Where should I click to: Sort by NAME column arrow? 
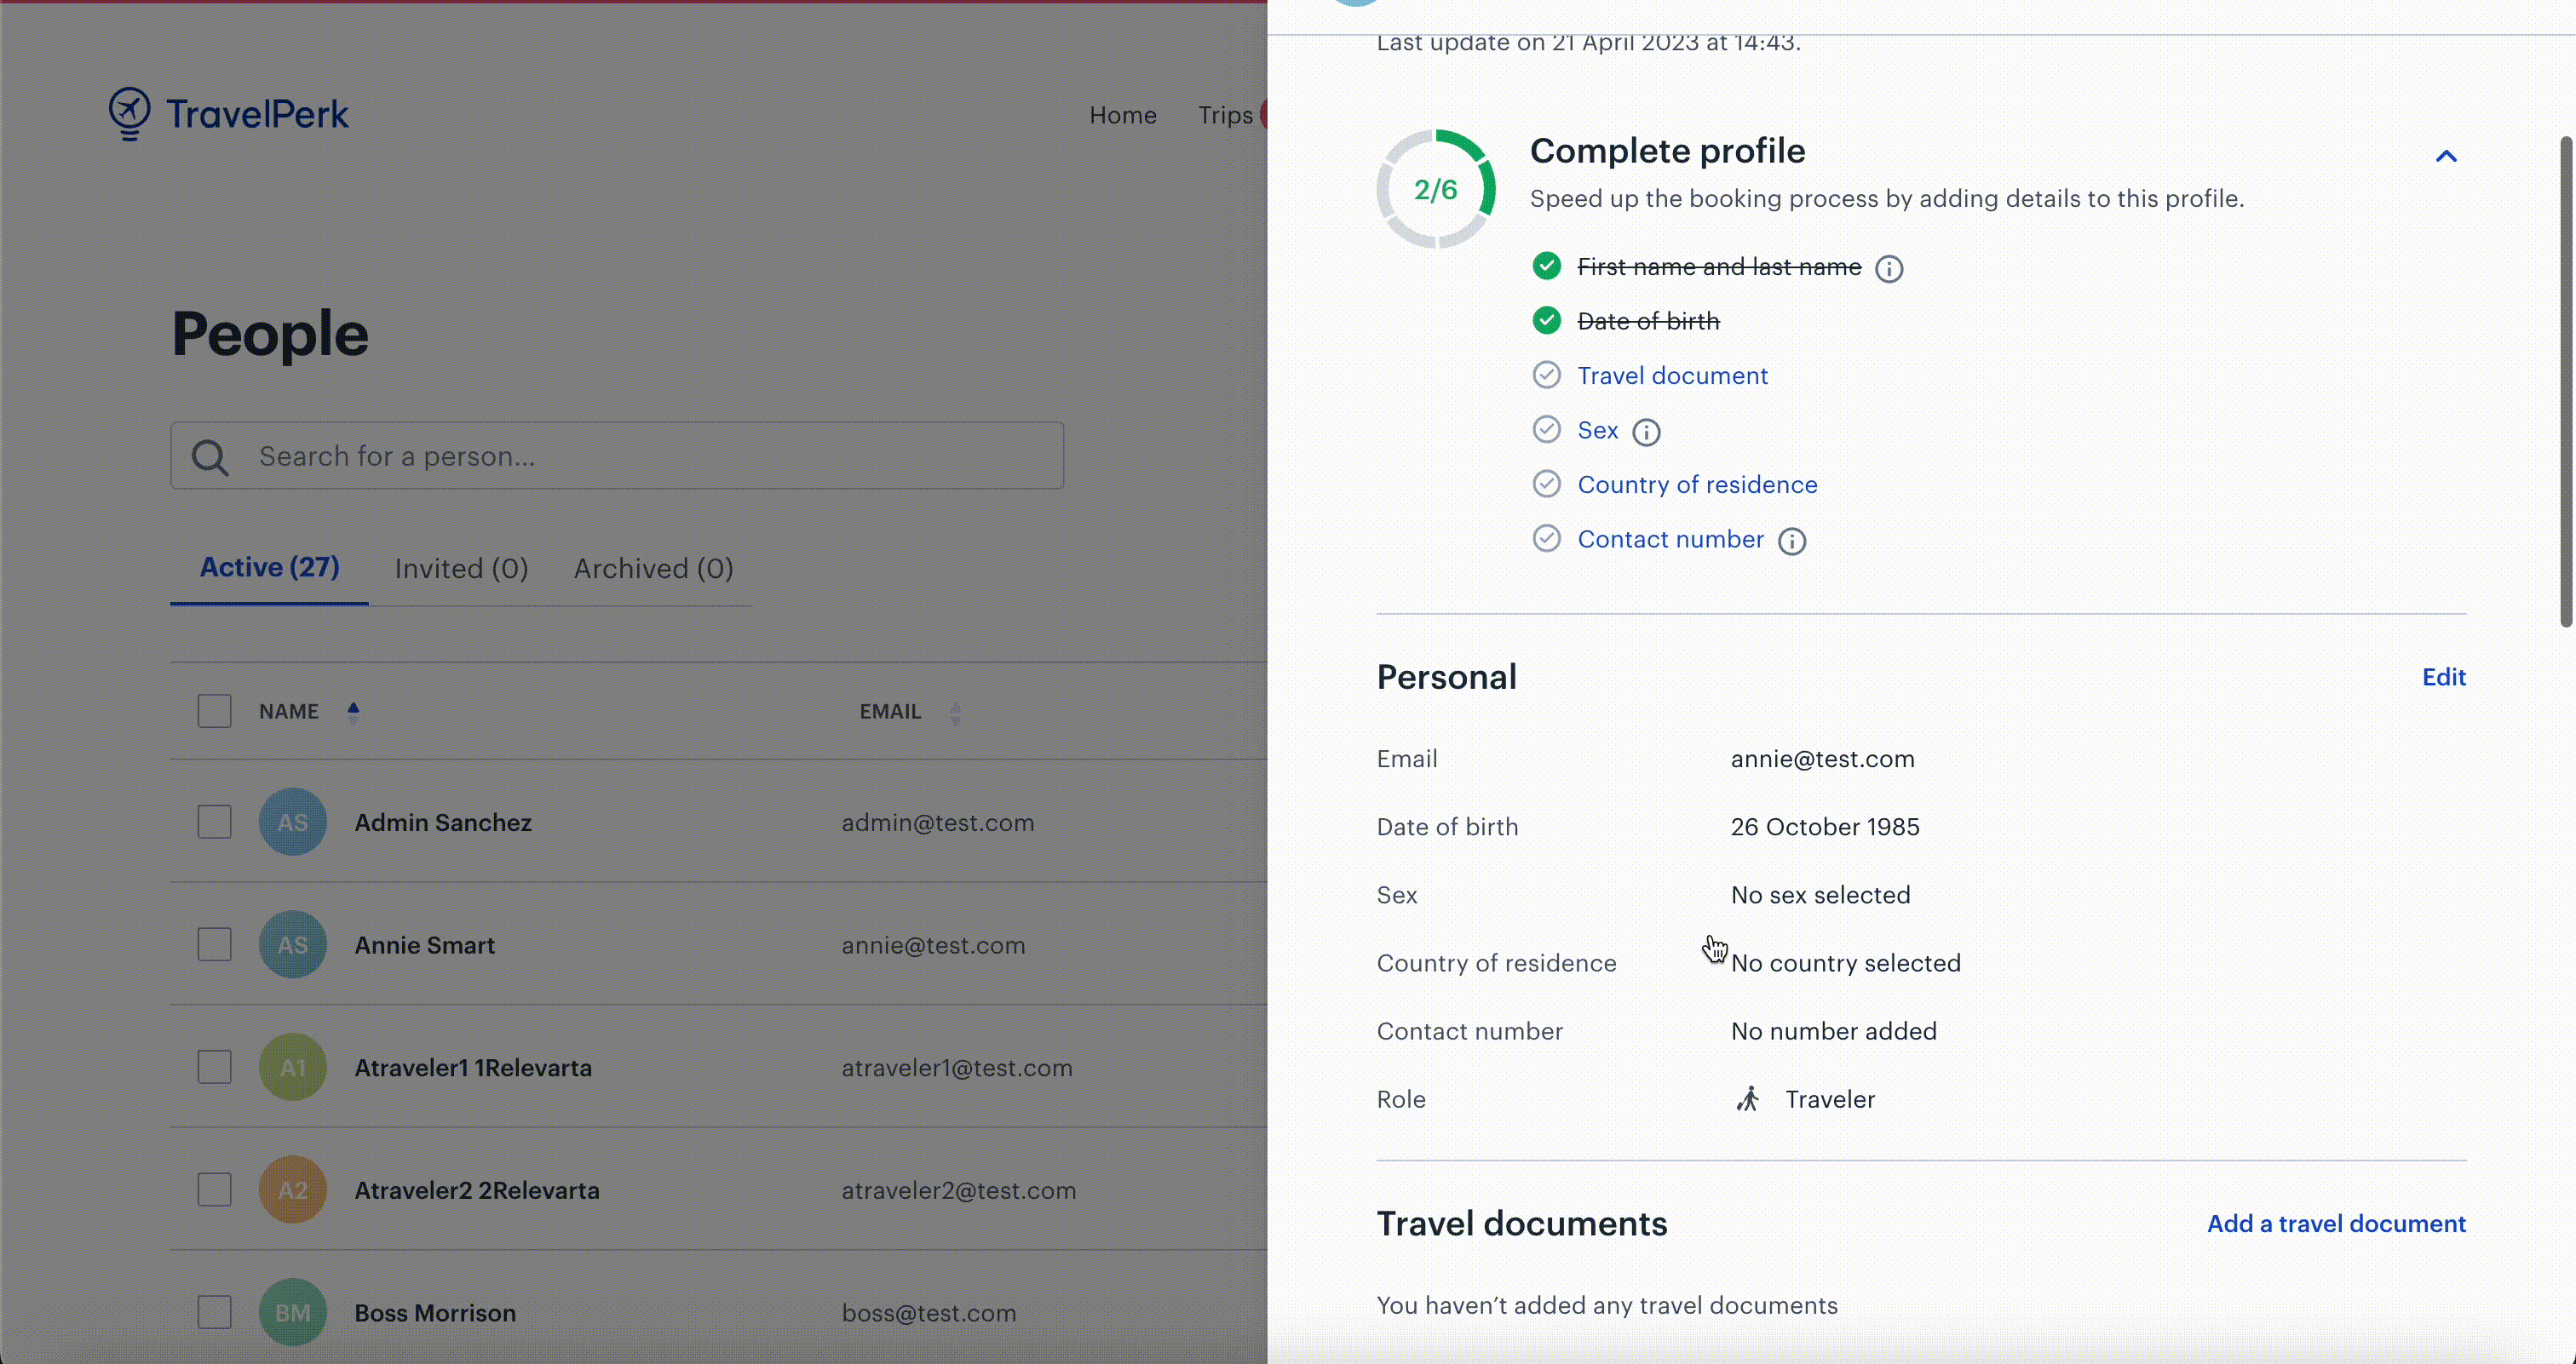pos(353,713)
